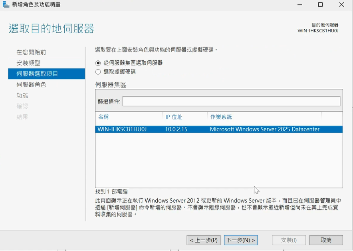
Task: Open 功能 wizard step
Action: (22, 95)
